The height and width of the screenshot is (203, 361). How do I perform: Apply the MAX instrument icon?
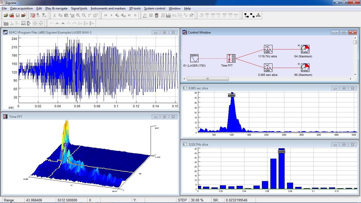pyautogui.click(x=207, y=15)
